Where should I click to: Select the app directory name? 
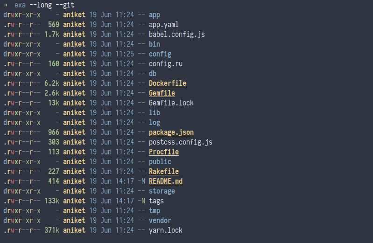click(154, 15)
